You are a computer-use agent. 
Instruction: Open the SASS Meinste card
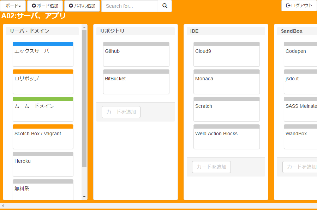(x=300, y=109)
